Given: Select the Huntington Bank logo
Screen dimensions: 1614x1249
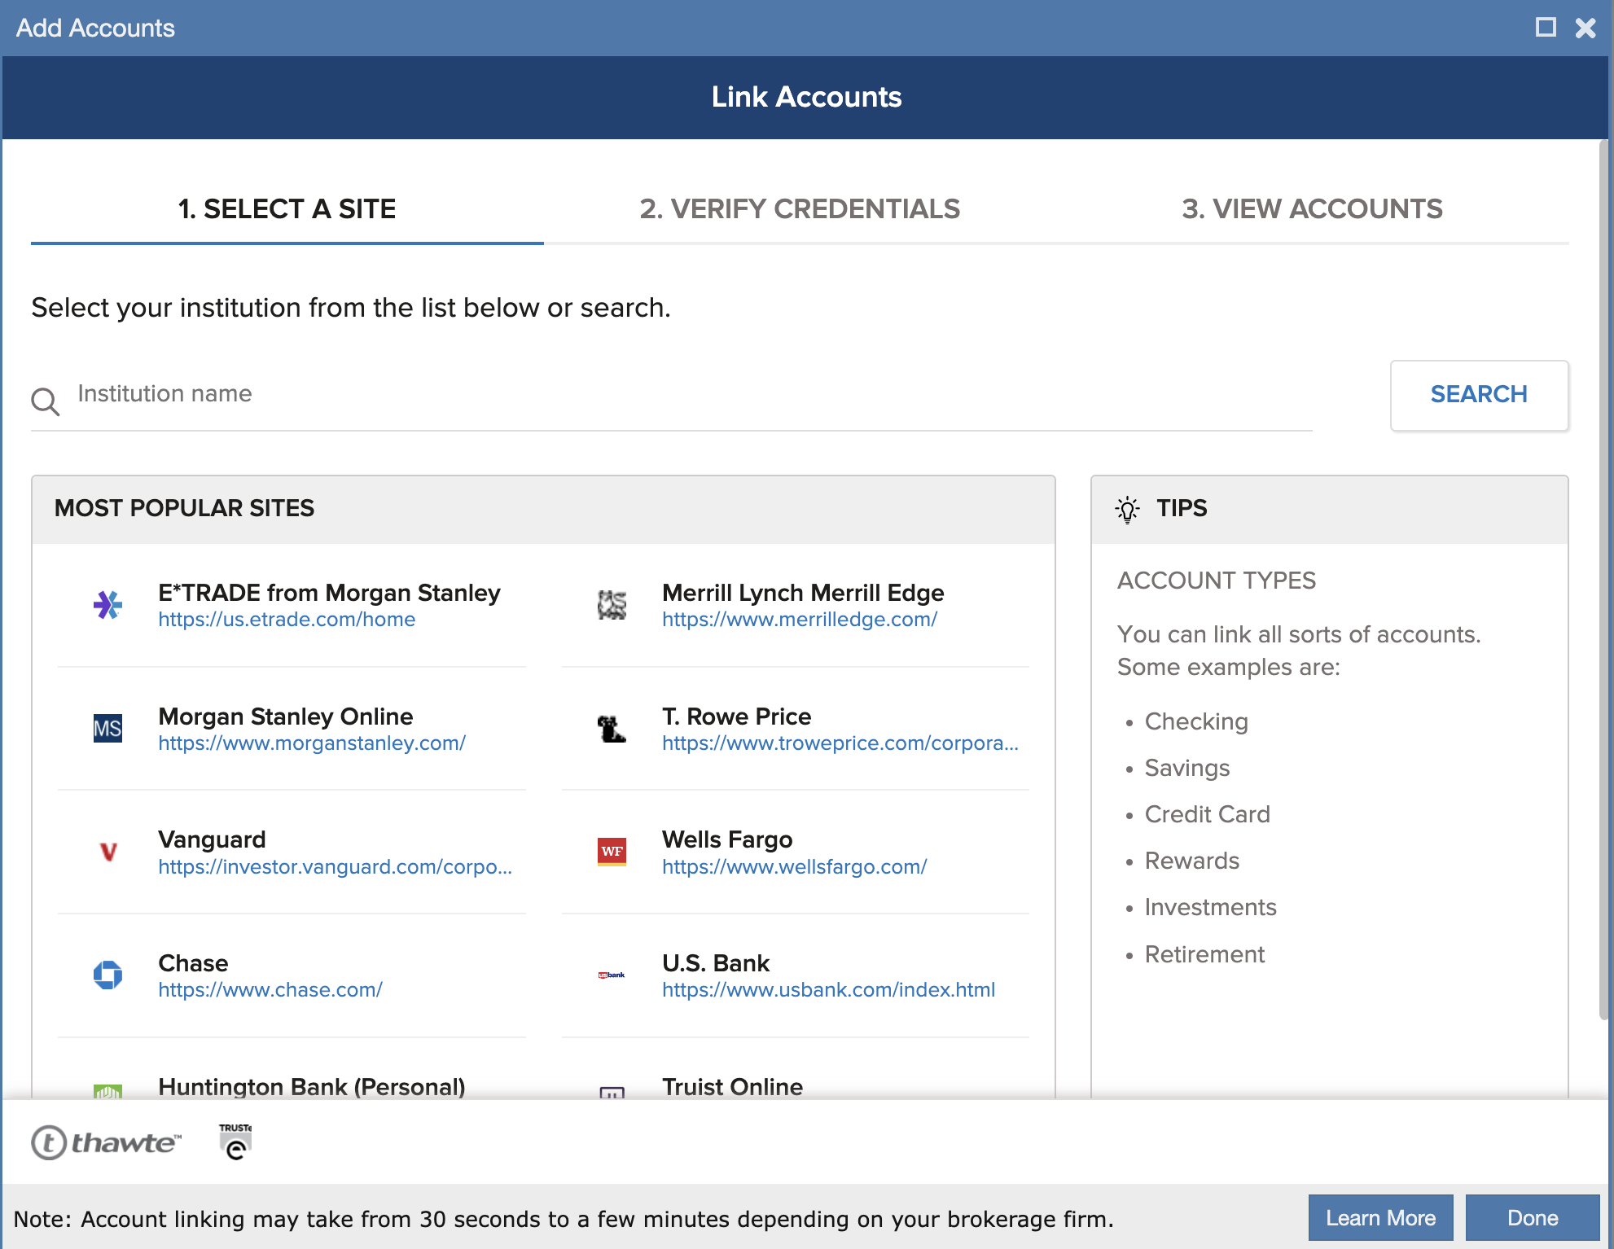Looking at the screenshot, I should [108, 1091].
